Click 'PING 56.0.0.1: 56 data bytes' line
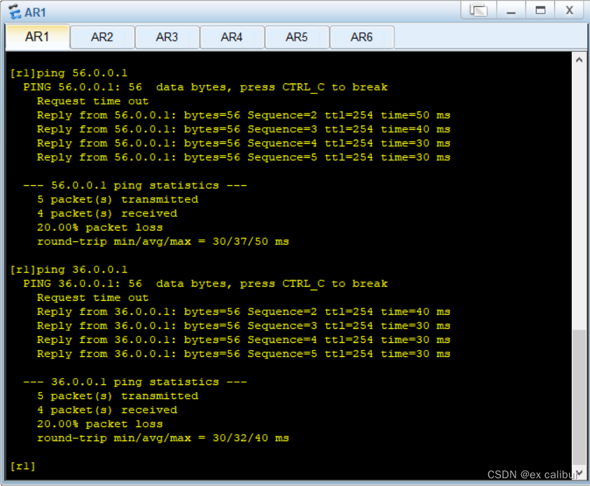Image resolution: width=590 pixels, height=486 pixels. tap(206, 87)
